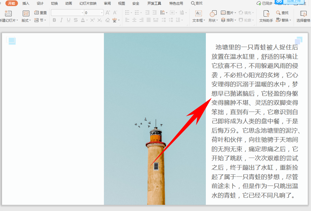Screen dimensions: 311x211
Task: Open the Shapes (形状) dropdown arrow
Action: pos(217,20)
